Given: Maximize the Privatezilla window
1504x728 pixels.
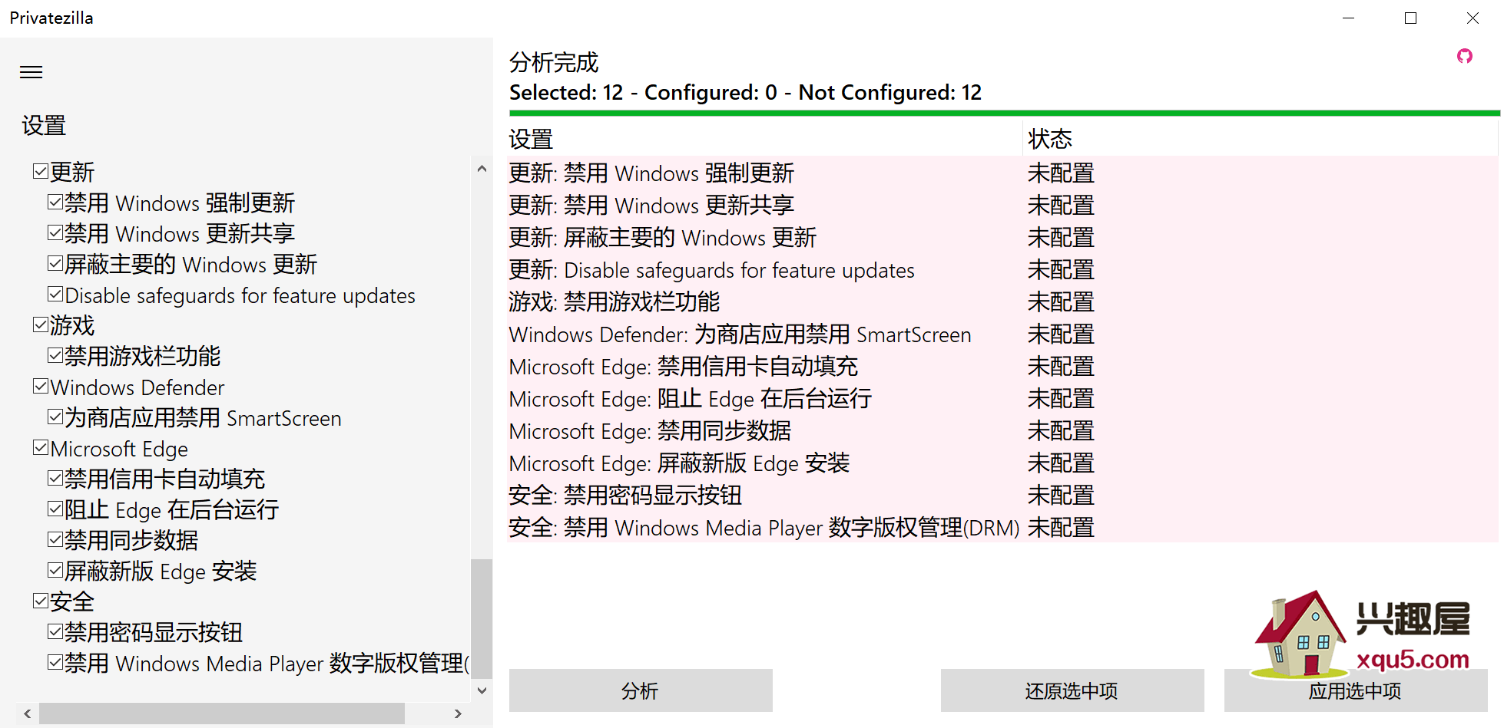Looking at the screenshot, I should tap(1410, 18).
